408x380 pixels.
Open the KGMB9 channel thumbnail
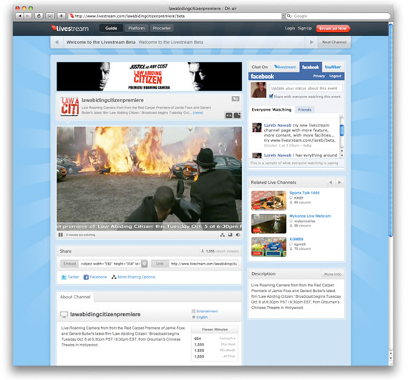269,247
